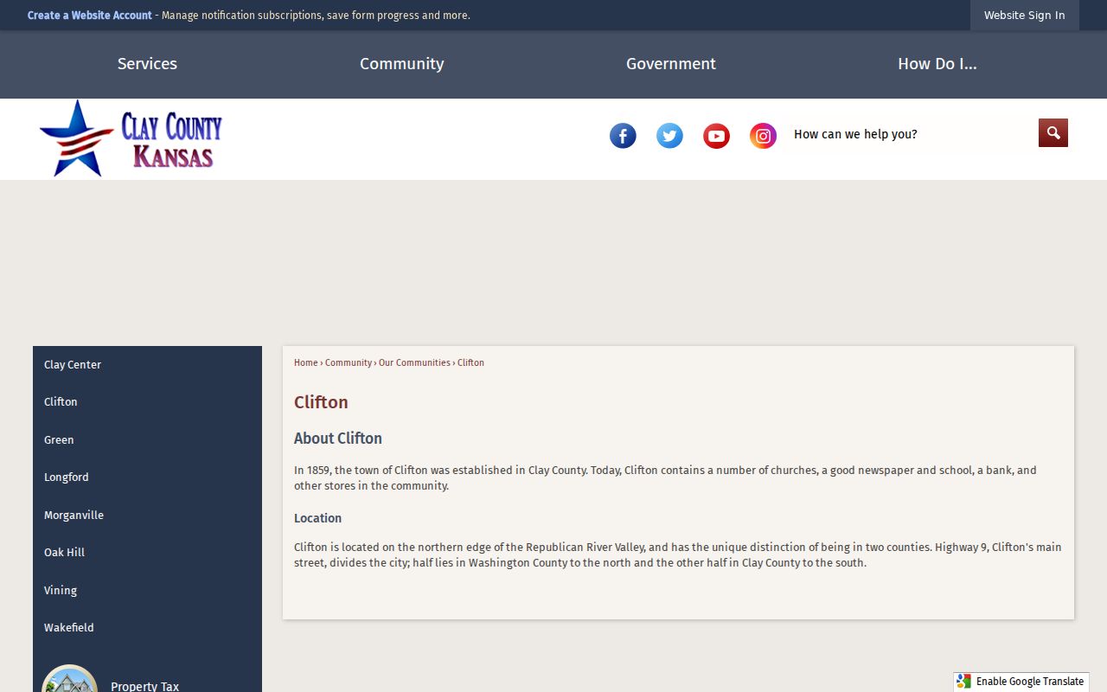Click Enable Google Translate text
Screen dimensions: 1107x692
[x=1030, y=682]
